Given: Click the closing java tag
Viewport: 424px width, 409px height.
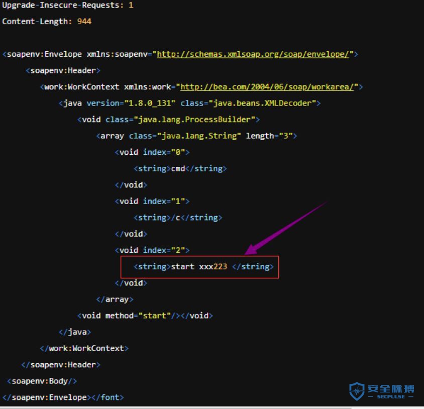Looking at the screenshot, I should (x=75, y=332).
